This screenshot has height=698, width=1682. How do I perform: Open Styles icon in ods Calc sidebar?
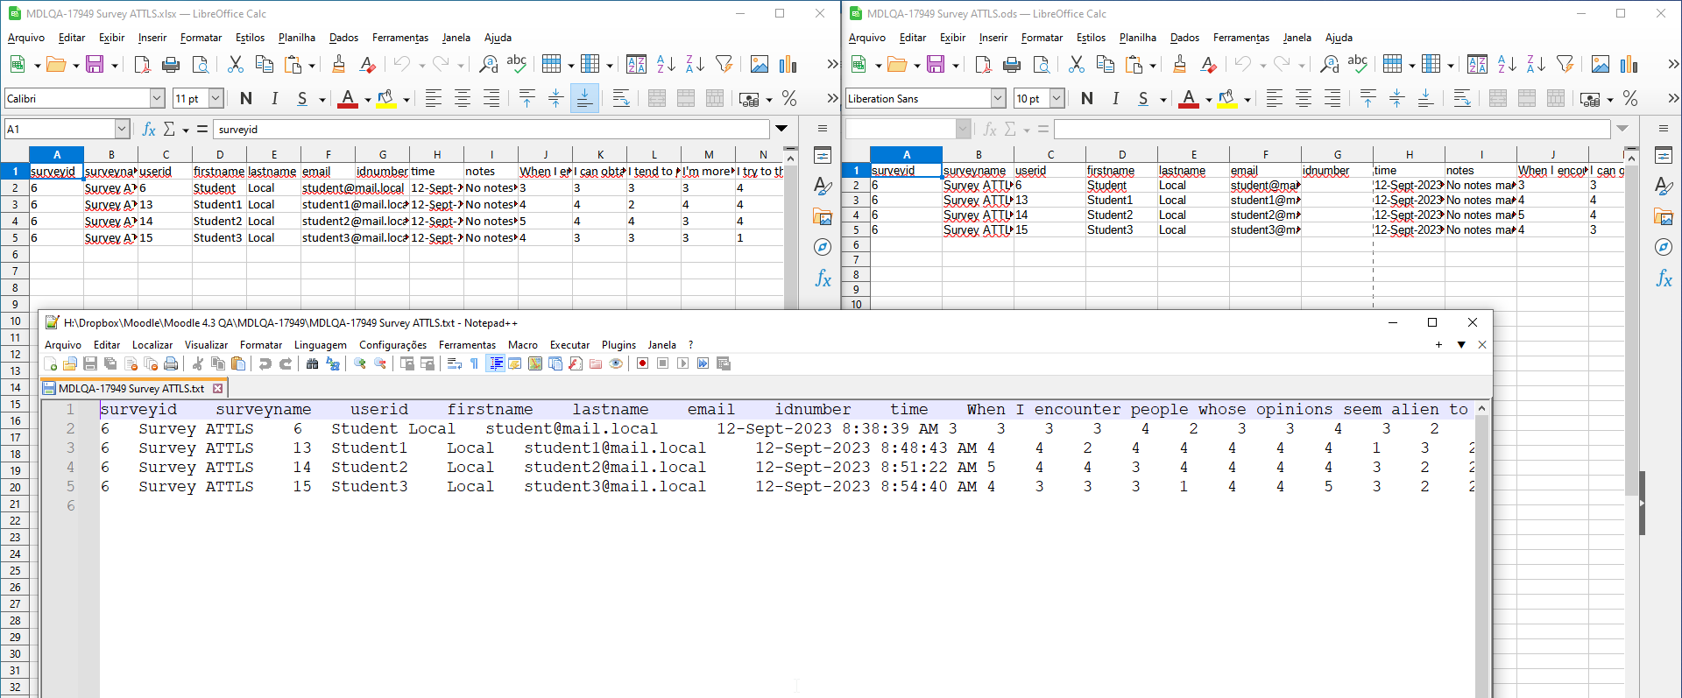(1663, 186)
